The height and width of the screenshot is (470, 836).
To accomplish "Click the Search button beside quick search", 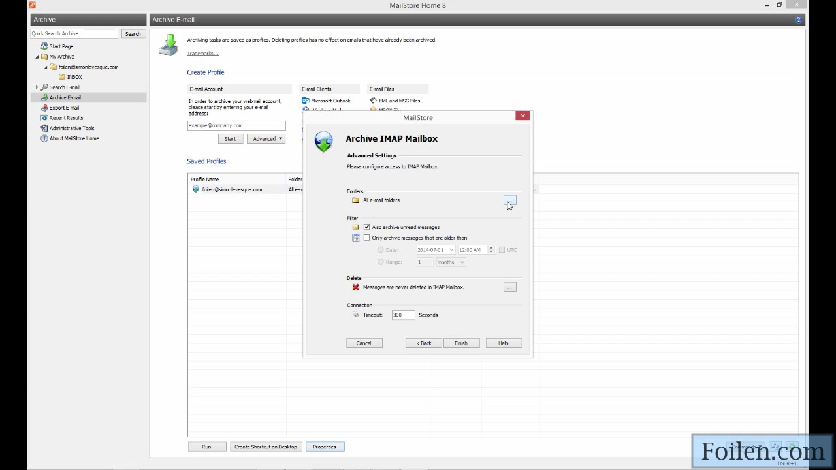I will click(133, 34).
